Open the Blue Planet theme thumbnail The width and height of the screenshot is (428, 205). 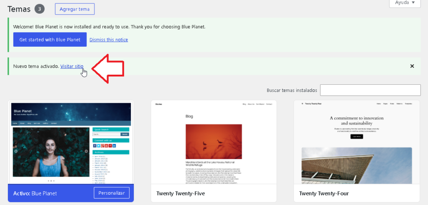pyautogui.click(x=71, y=142)
